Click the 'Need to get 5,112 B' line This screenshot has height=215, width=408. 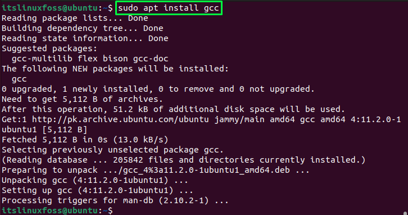coord(82,99)
